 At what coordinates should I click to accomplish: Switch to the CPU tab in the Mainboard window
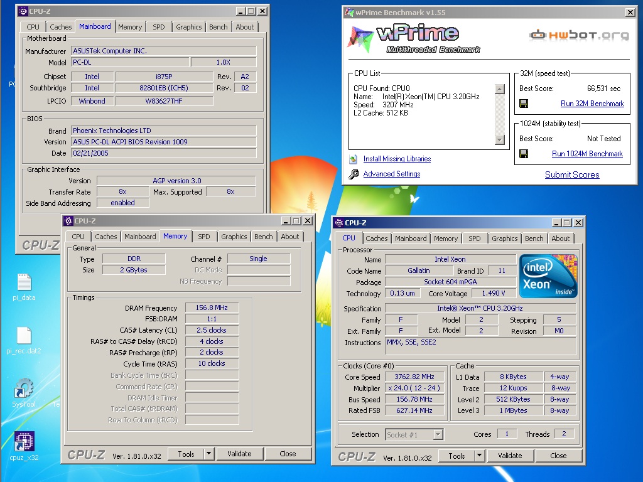[33, 27]
